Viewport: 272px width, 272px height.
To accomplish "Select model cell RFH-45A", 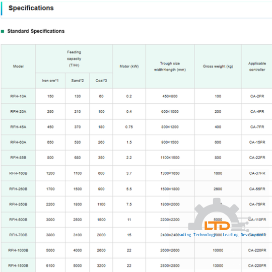I will click(x=18, y=127).
